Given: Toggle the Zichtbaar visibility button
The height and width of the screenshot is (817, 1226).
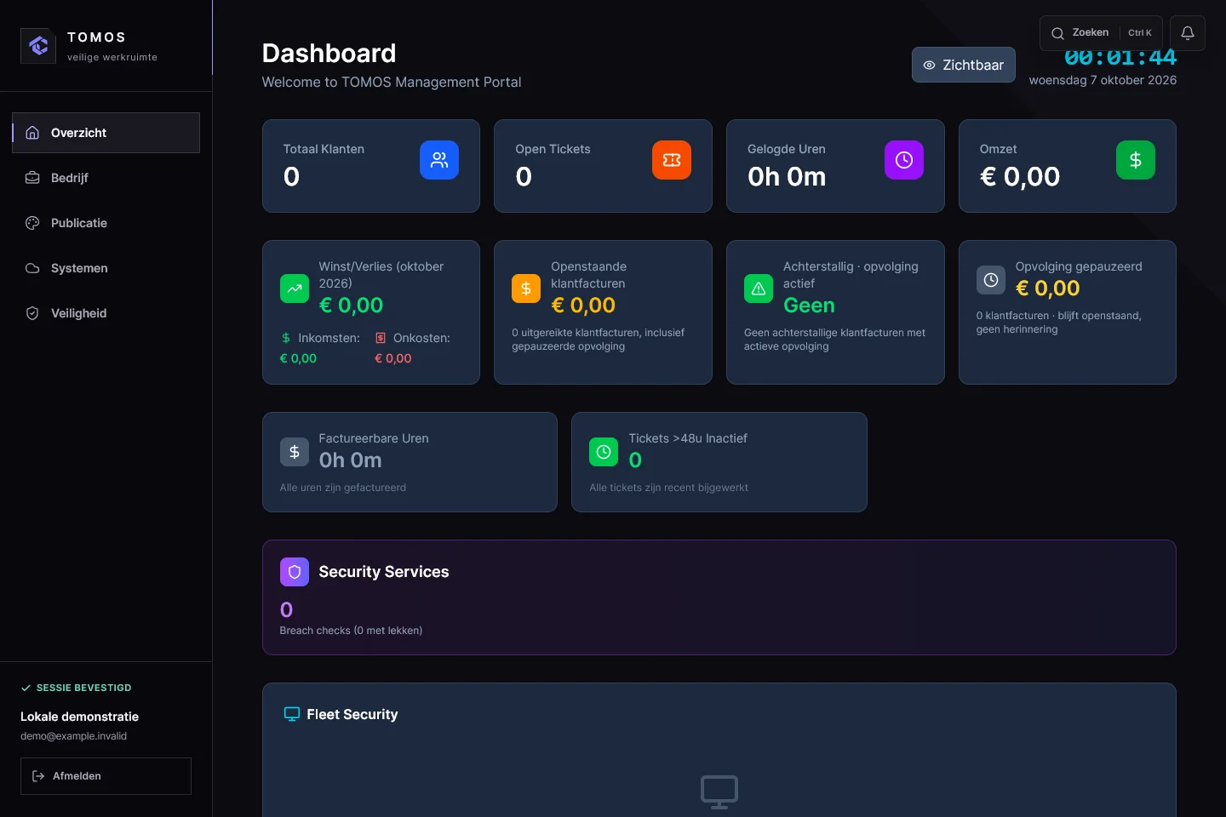Looking at the screenshot, I should (964, 65).
